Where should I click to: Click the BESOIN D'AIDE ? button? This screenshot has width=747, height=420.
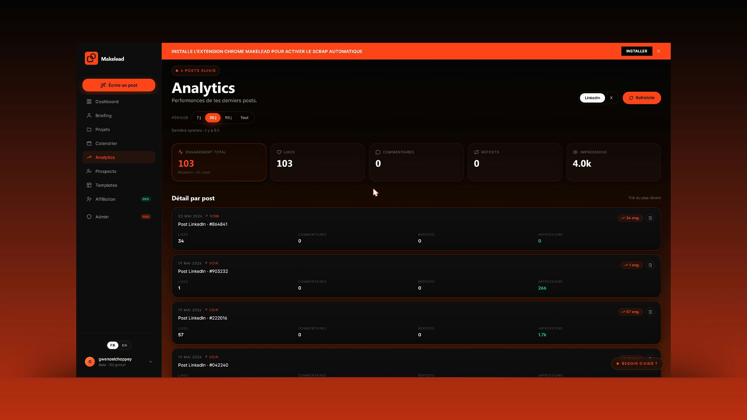[x=637, y=364]
